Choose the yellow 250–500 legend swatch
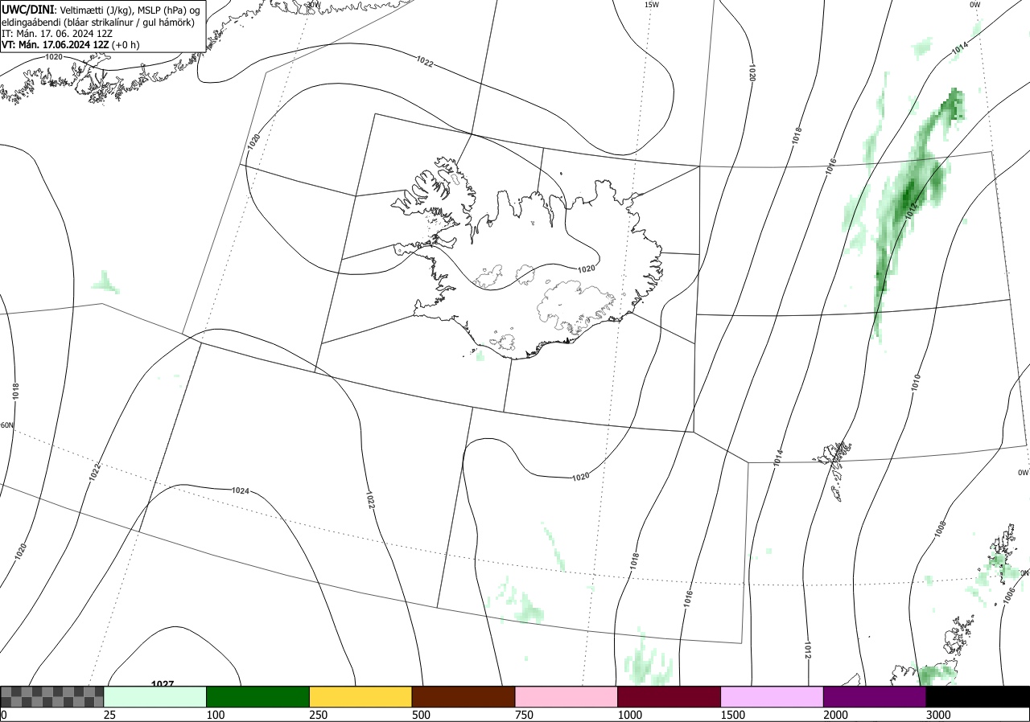 coord(360,696)
